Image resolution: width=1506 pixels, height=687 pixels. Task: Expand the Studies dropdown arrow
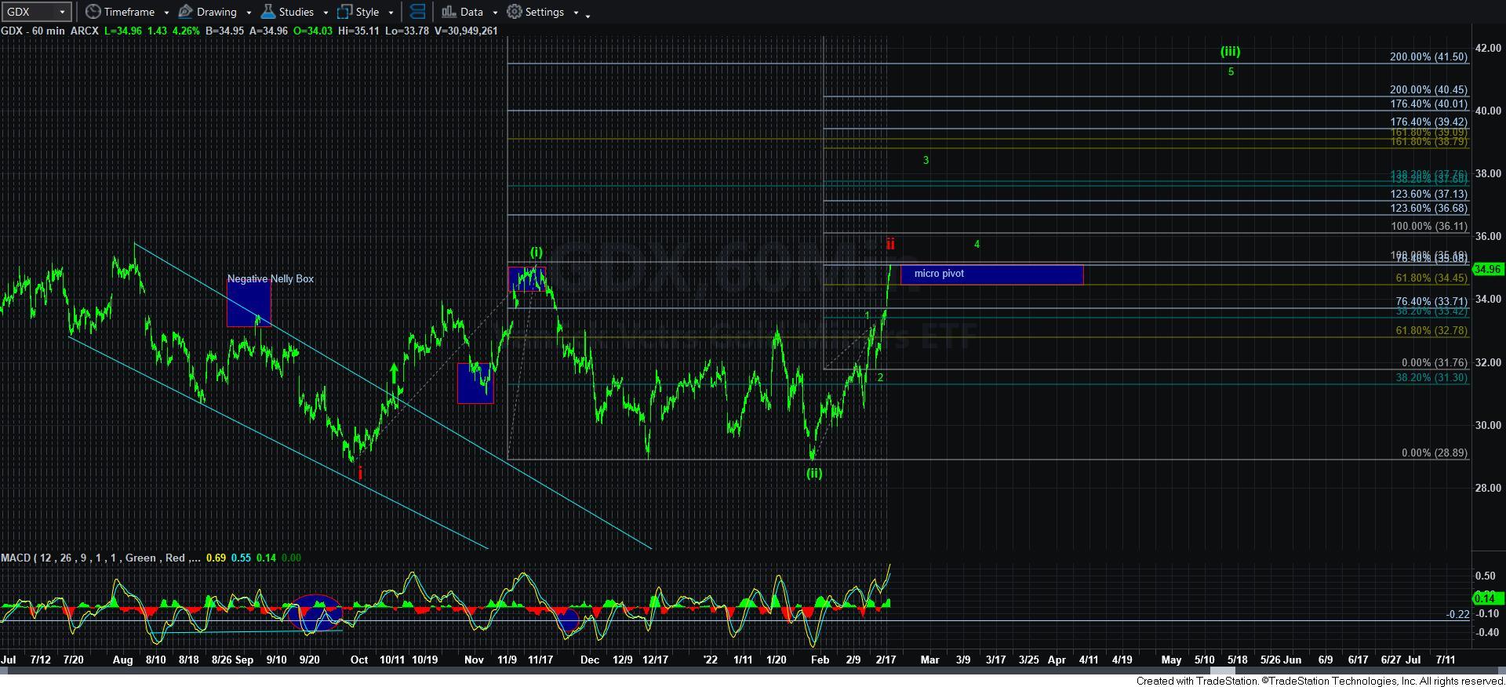point(326,13)
